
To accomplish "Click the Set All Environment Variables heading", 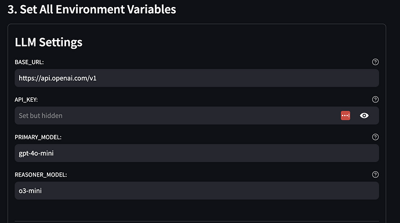I will tap(92, 9).
